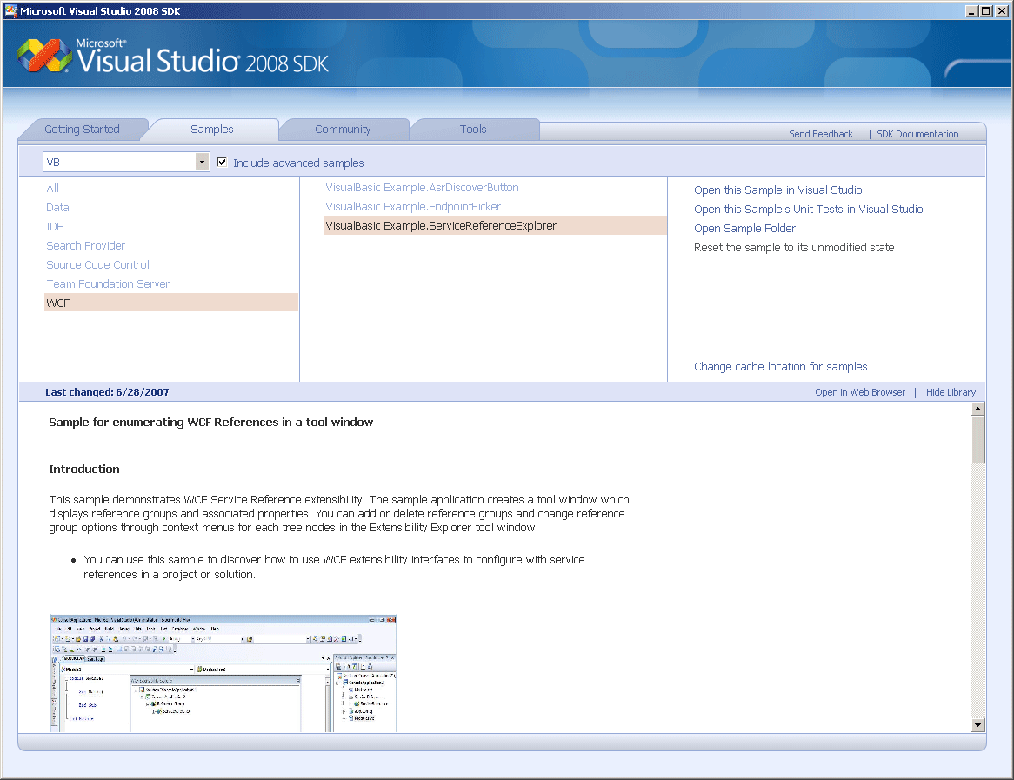Toggle Include advanced samples checkbox

(222, 163)
